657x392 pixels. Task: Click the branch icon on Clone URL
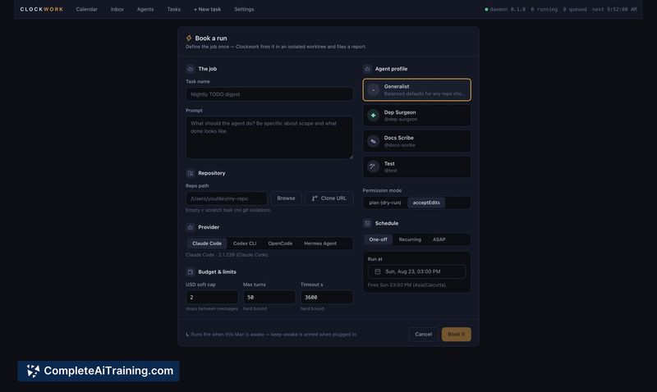[x=315, y=198]
